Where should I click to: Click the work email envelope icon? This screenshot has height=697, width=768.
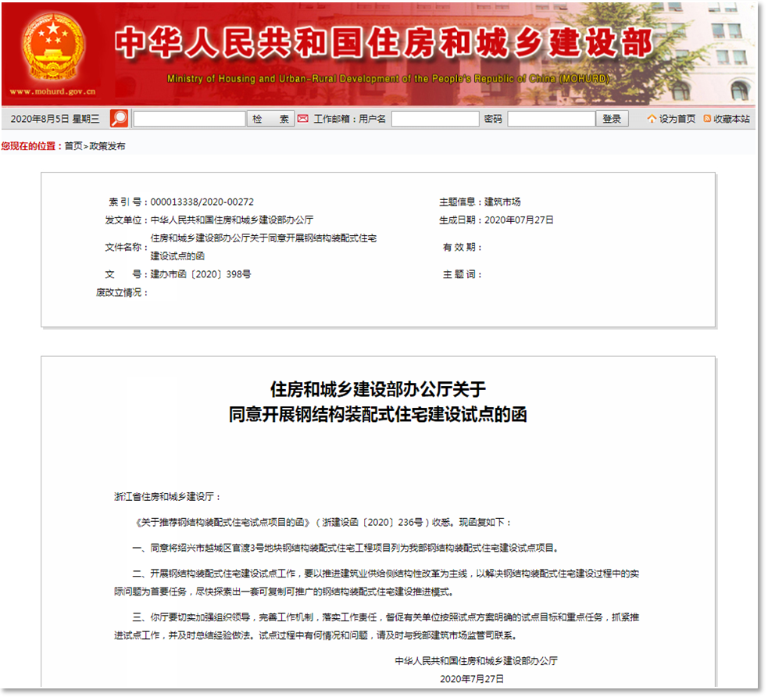(302, 118)
